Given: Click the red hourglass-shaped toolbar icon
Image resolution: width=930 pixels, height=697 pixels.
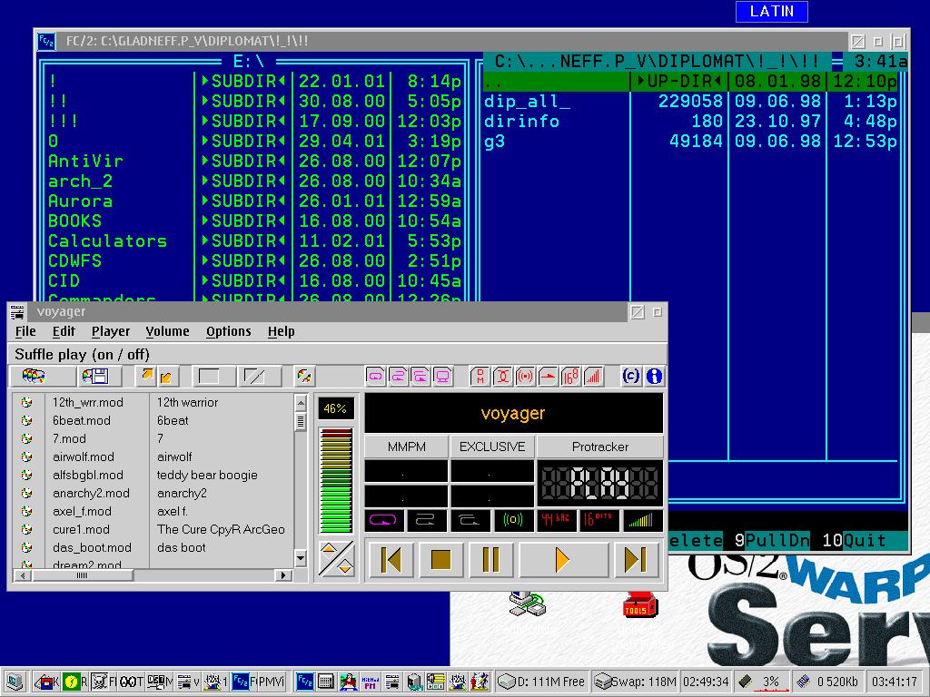Looking at the screenshot, I should 502,377.
